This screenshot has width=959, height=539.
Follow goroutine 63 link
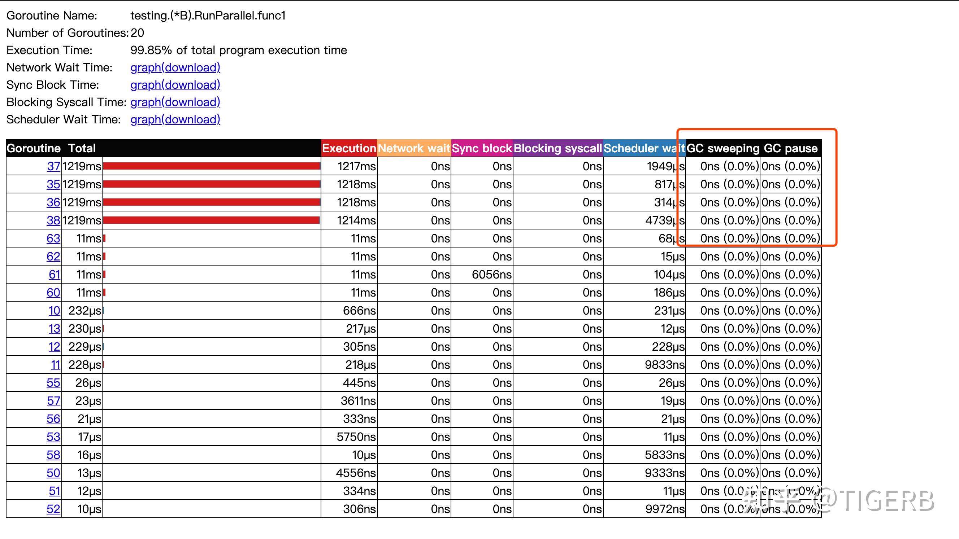(53, 238)
